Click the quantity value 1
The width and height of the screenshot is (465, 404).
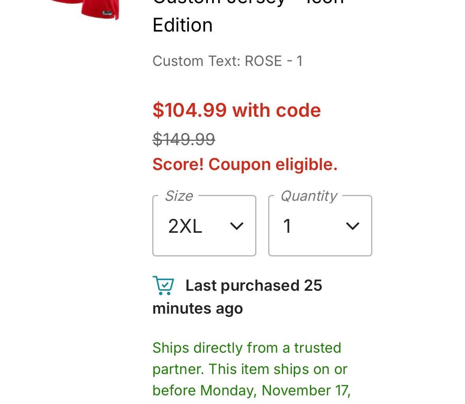288,226
